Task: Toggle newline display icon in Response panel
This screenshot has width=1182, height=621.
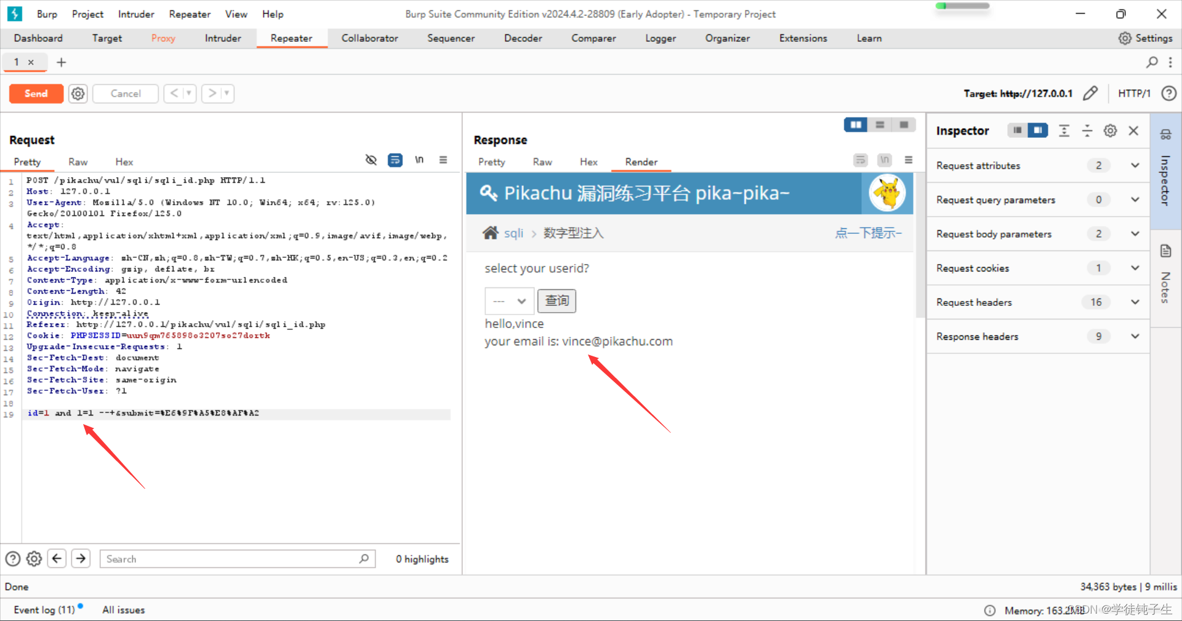Action: coord(885,160)
